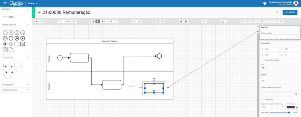Activate the pointer selection tool
Screen dimensions: 301x117
pyautogui.click(x=98, y=22)
